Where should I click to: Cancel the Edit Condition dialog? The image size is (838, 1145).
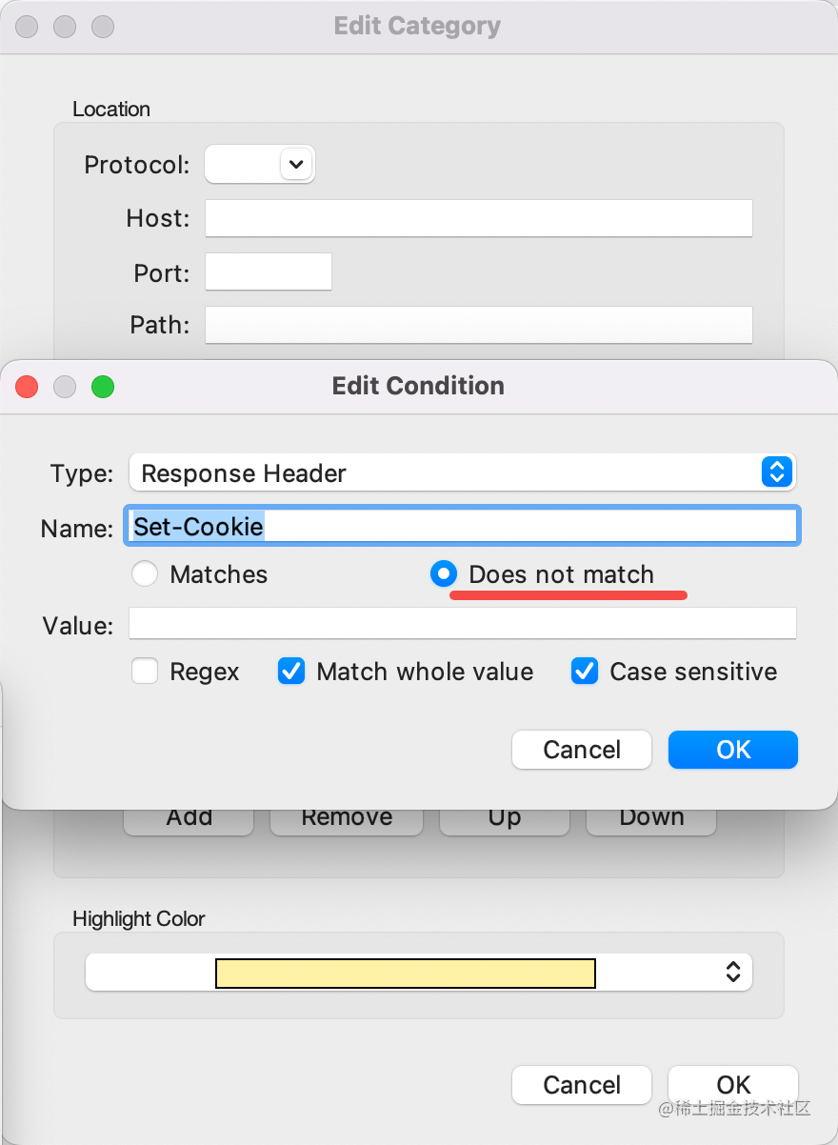(582, 750)
